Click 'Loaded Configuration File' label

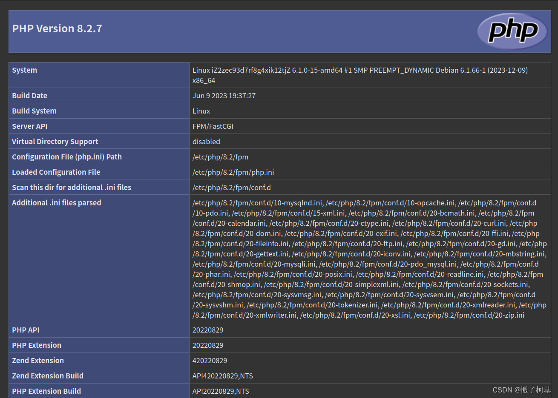click(x=56, y=172)
